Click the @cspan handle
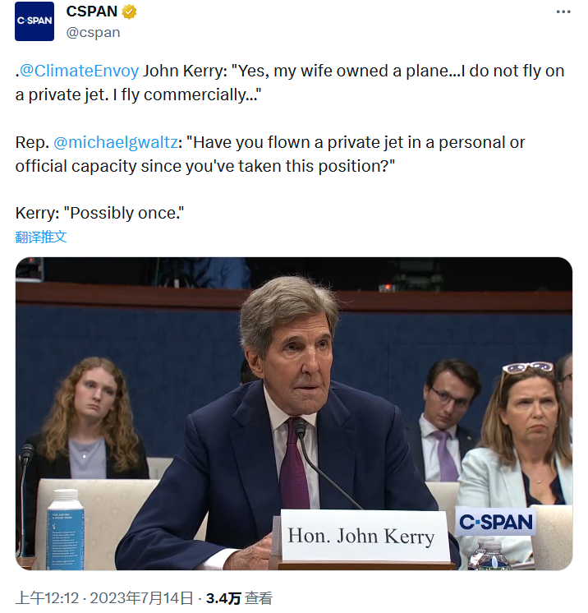The image size is (588, 613). 93,32
